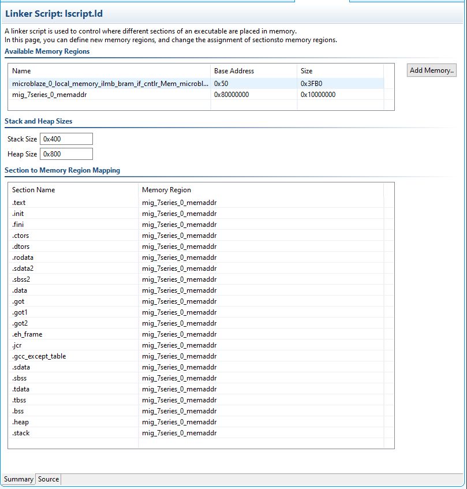Select the .ctors section name
This screenshot has width=467, height=489.
point(20,236)
